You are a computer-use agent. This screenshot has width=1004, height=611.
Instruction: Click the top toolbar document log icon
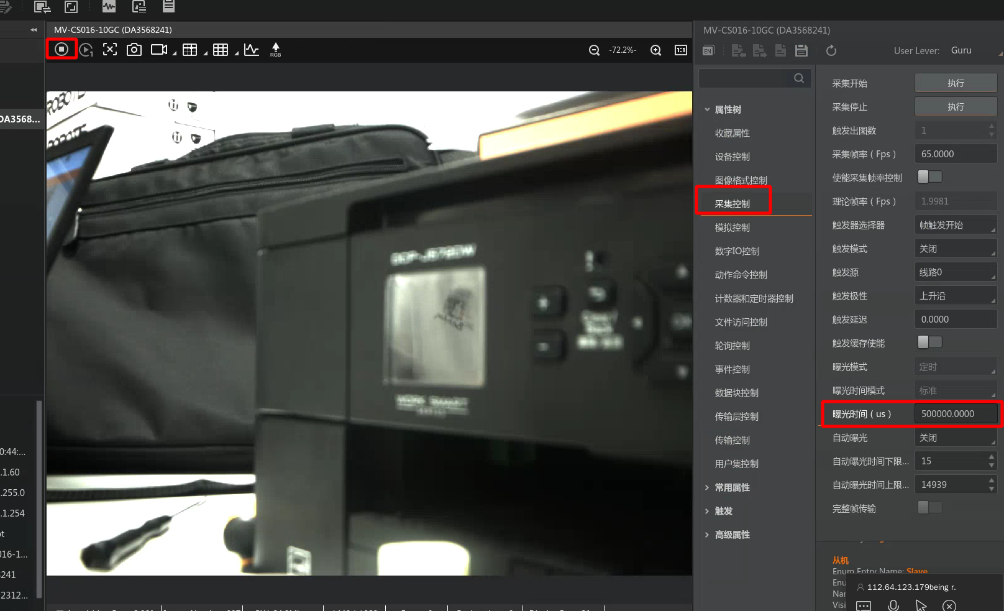(x=168, y=7)
